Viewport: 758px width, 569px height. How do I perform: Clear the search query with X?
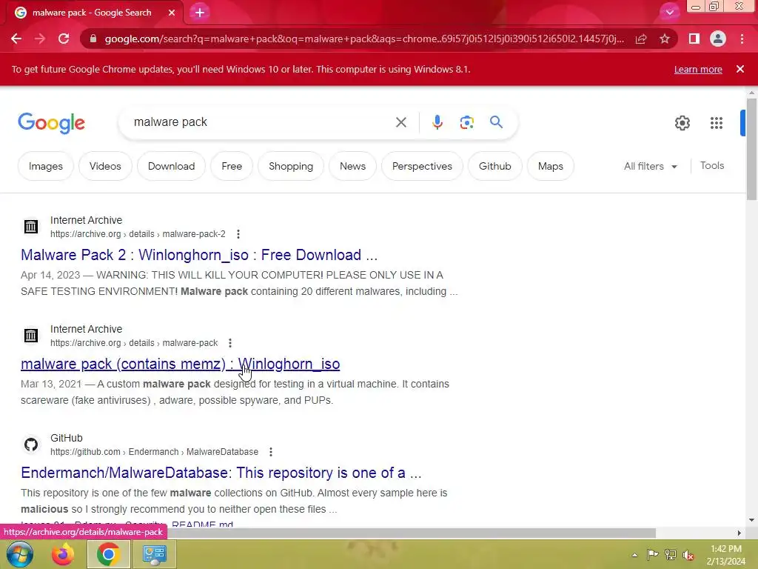pos(400,122)
